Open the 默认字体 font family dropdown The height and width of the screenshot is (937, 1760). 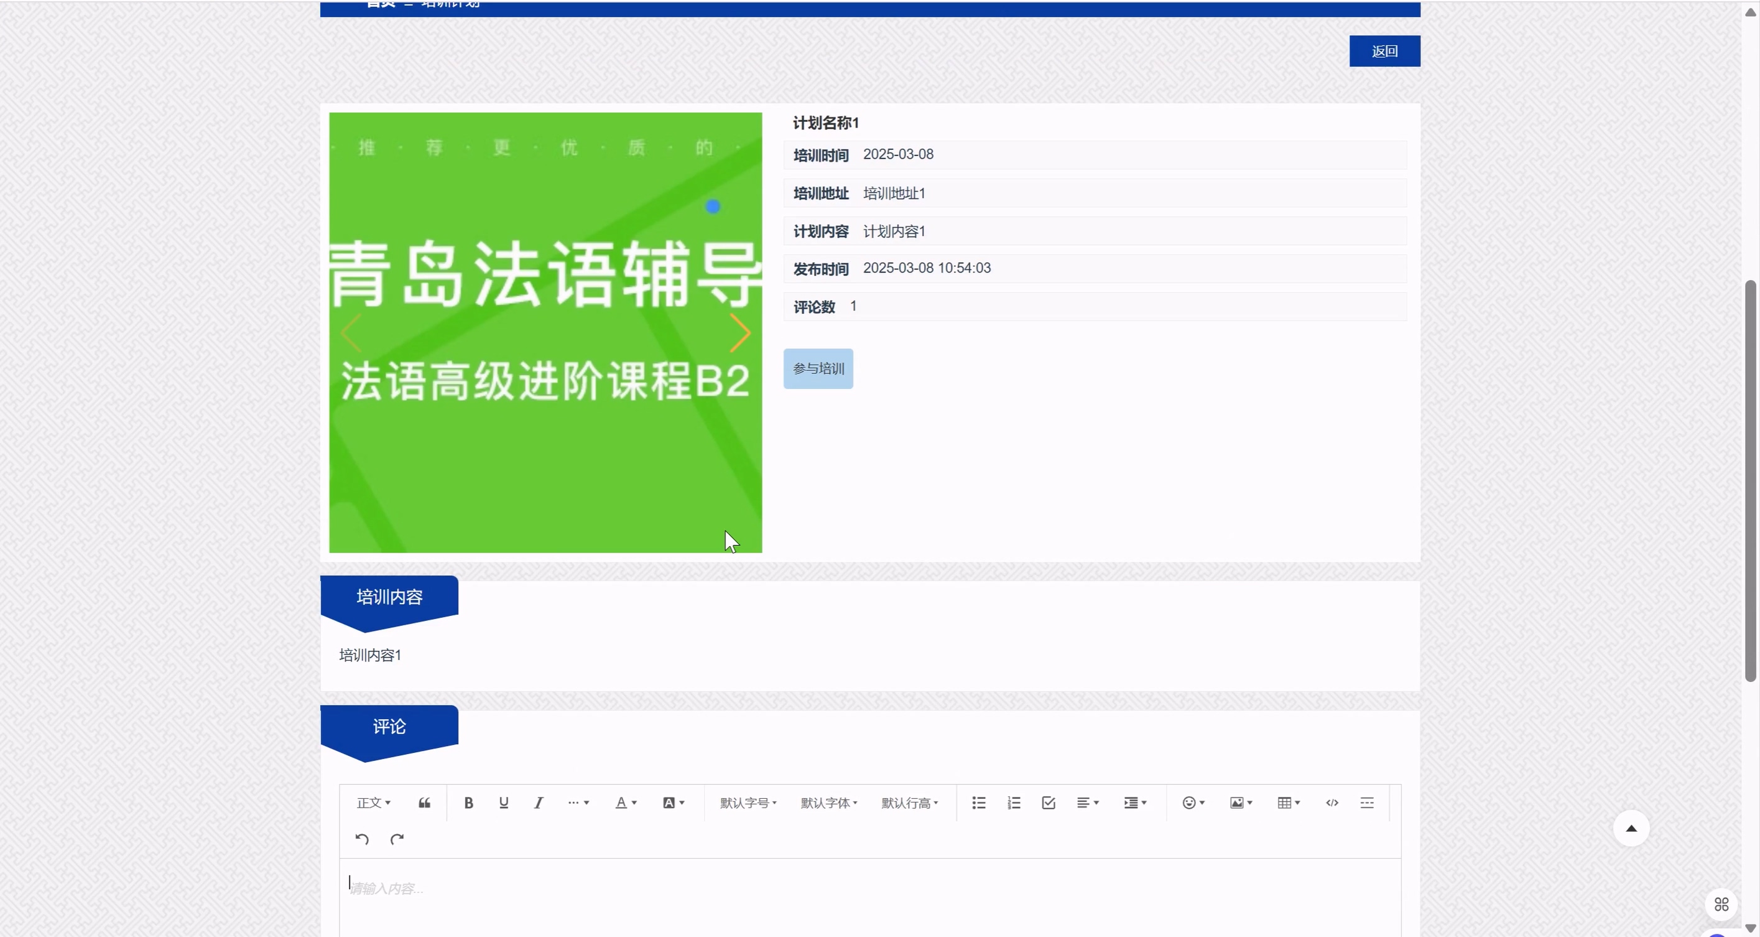[x=828, y=803]
